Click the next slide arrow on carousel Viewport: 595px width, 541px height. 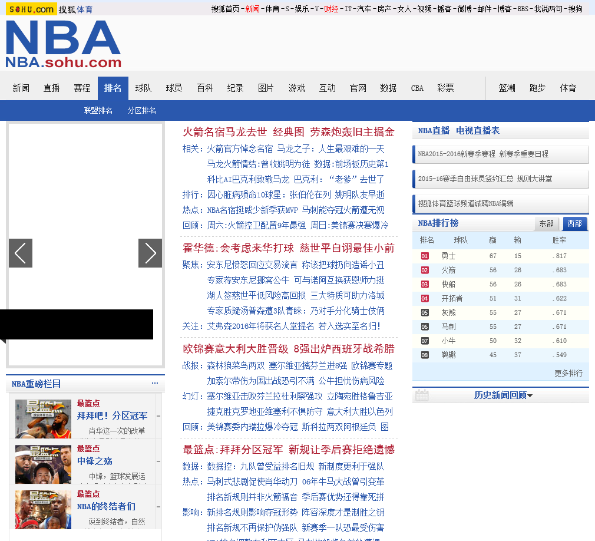tap(150, 253)
